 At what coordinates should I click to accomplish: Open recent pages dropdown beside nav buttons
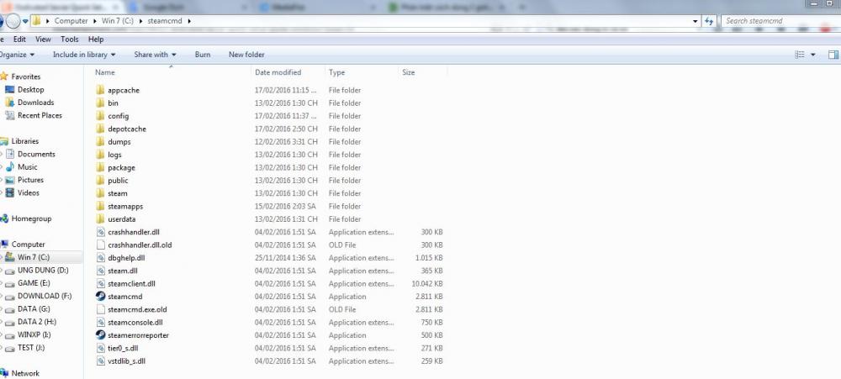(x=25, y=22)
